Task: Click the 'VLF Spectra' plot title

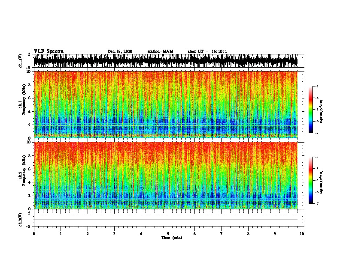Action: (x=49, y=51)
